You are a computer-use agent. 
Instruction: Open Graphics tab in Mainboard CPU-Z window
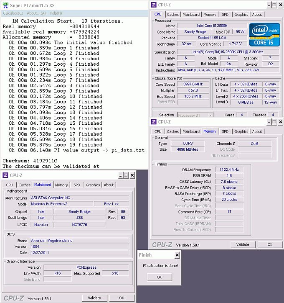point(93,185)
